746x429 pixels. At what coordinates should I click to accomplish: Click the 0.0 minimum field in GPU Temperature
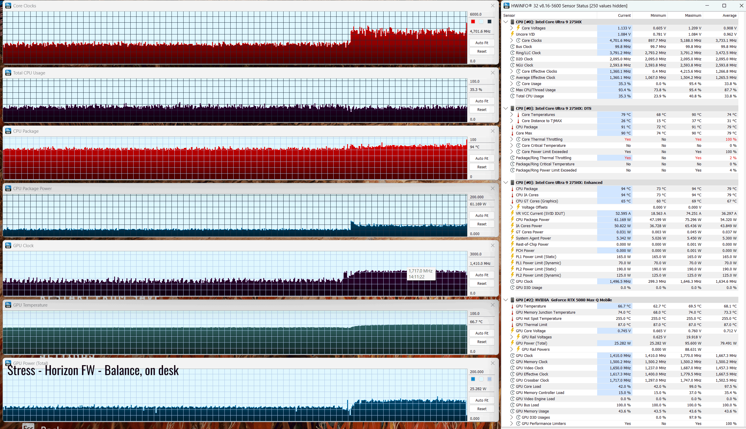[482, 352]
